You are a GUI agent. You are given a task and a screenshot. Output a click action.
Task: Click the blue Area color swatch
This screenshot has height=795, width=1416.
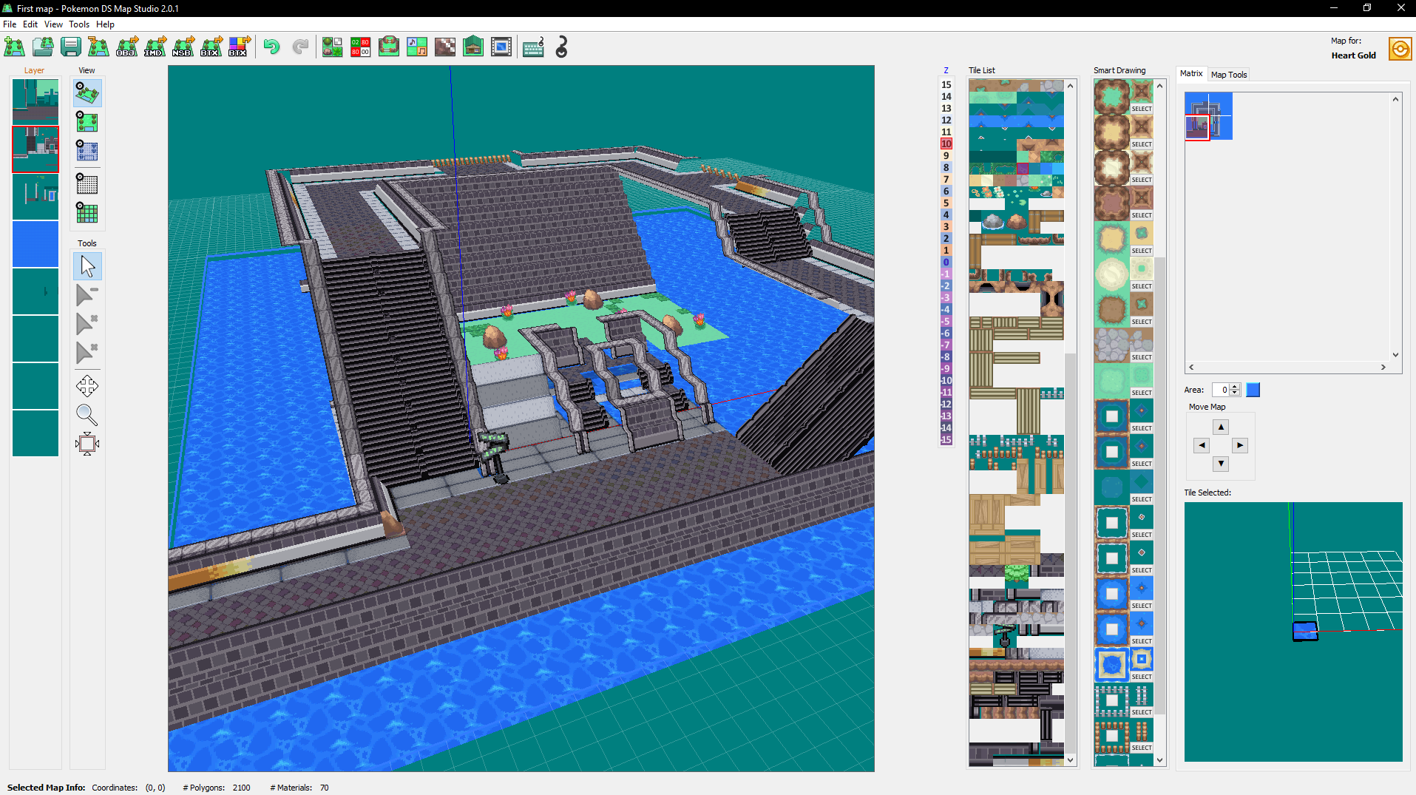point(1253,390)
